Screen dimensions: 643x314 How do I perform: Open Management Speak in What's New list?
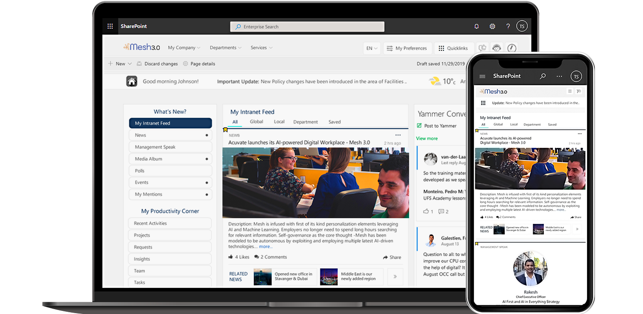click(170, 147)
